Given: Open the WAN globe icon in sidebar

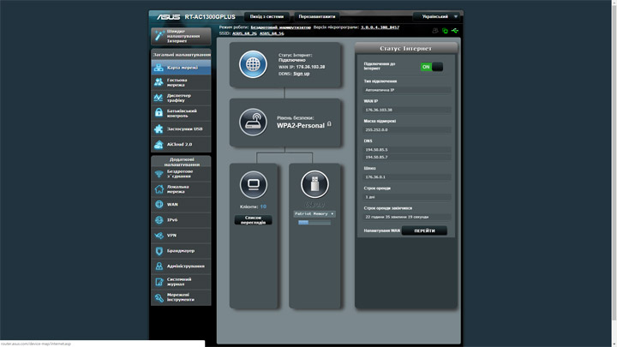Looking at the screenshot, I should [159, 204].
